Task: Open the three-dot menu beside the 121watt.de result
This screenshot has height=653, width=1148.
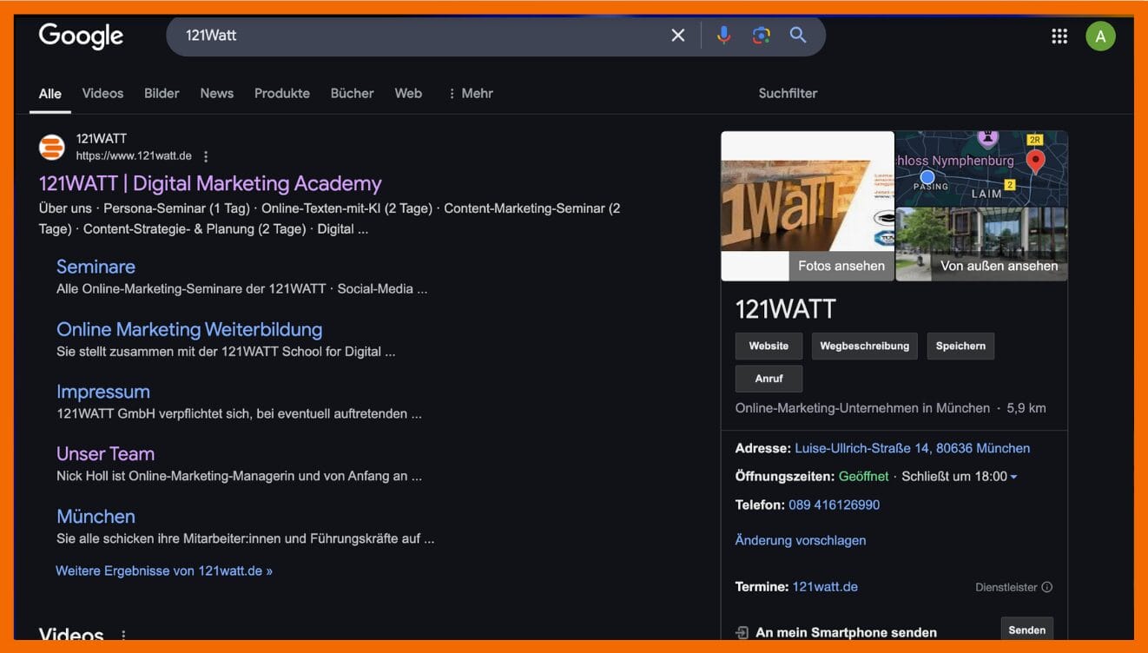Action: [x=206, y=155]
